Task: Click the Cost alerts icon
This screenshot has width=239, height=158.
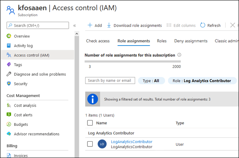Action: [9, 115]
